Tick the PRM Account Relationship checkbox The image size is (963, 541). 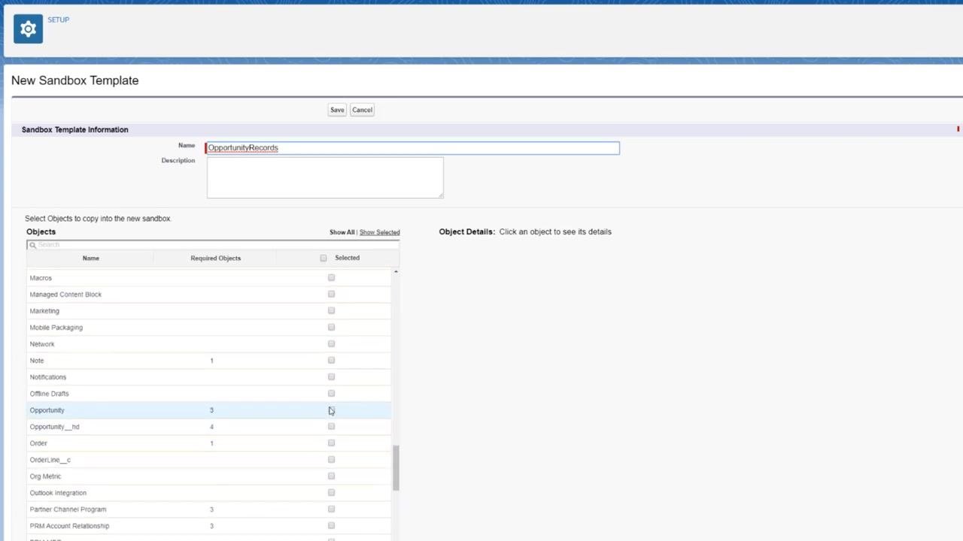(x=331, y=525)
